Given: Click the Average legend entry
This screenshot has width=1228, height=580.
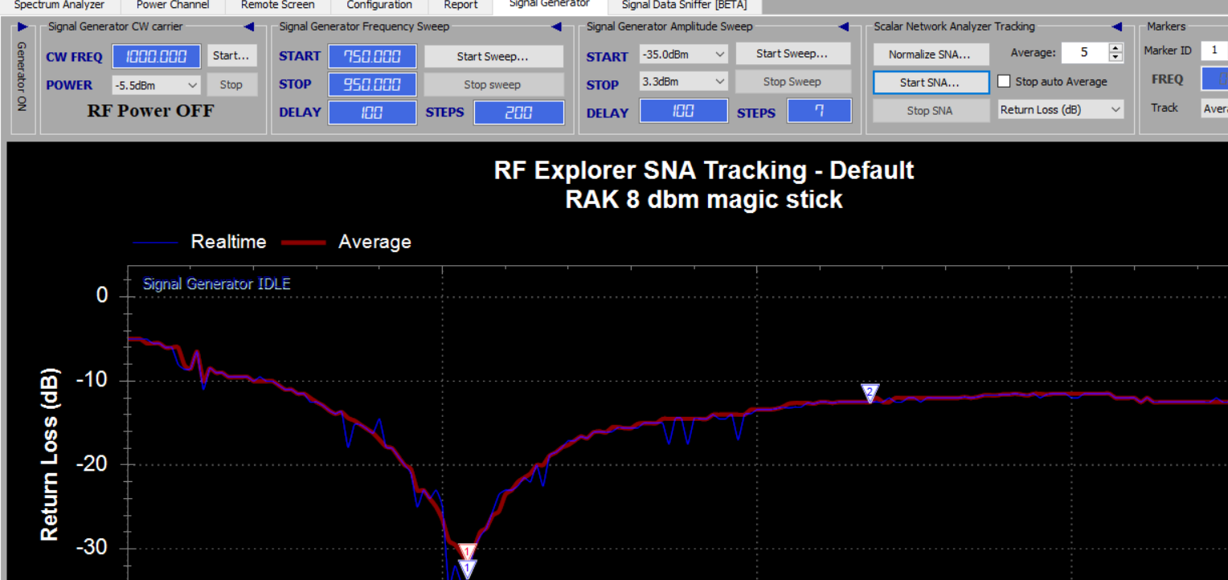Looking at the screenshot, I should (x=346, y=242).
